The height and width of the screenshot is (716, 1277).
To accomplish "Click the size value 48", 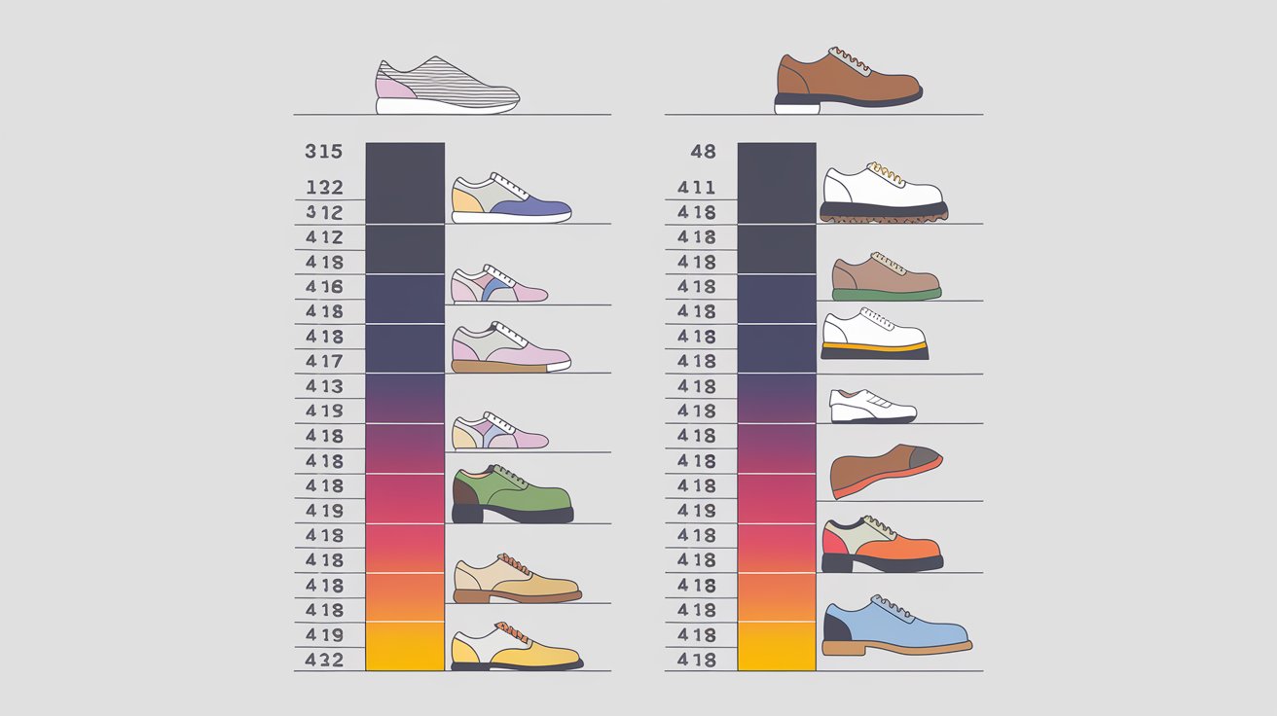I will click(x=703, y=152).
